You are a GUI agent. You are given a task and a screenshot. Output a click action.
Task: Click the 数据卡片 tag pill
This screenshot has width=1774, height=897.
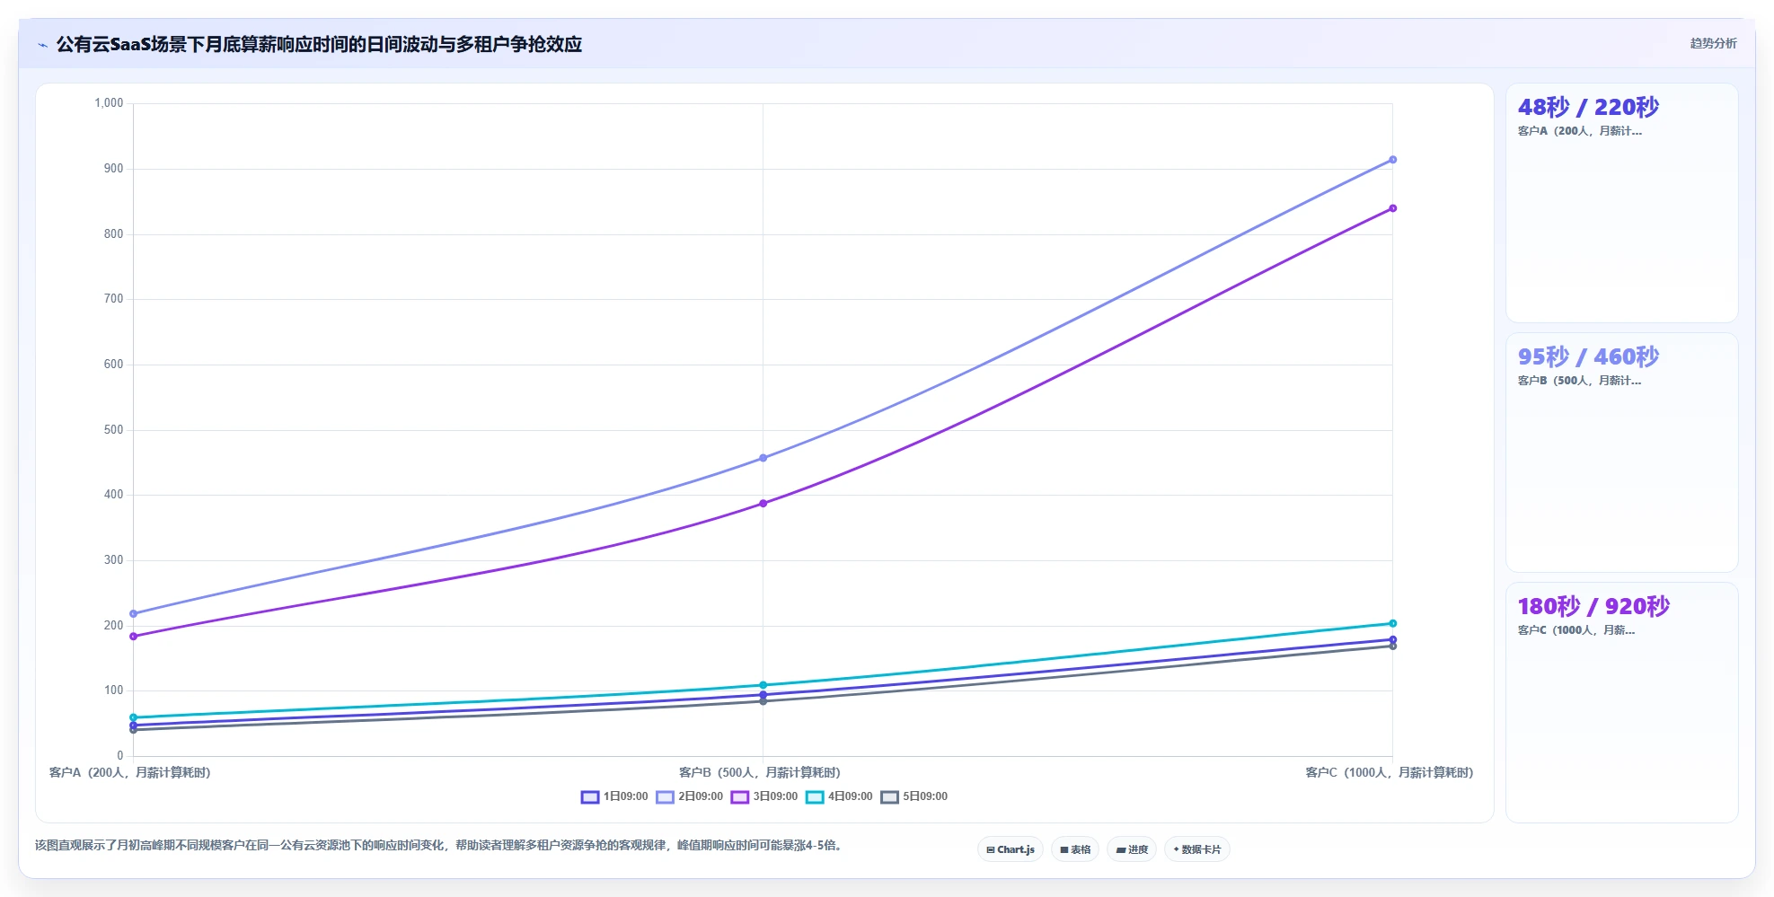coord(1197,849)
